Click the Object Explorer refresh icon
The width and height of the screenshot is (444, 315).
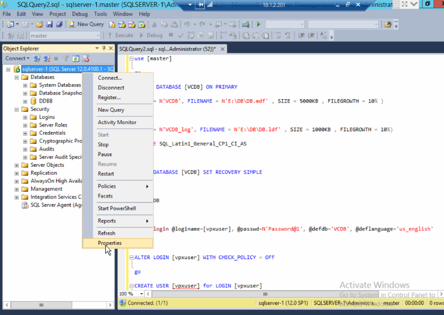click(75, 59)
